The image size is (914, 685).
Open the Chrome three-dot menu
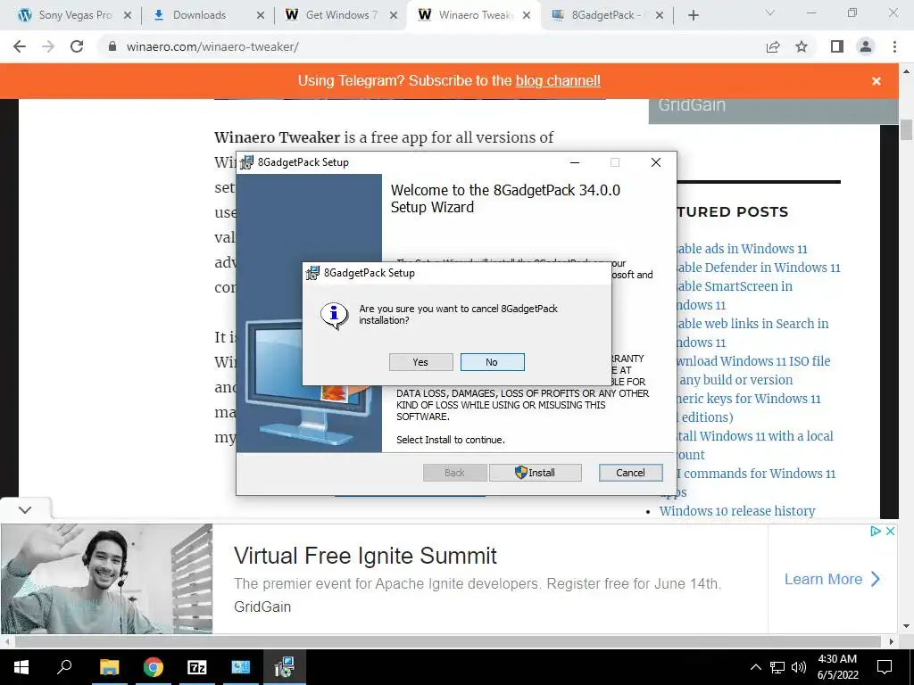(894, 46)
